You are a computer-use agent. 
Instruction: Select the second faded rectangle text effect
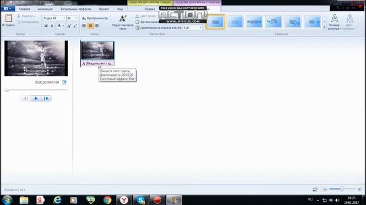tap(235, 22)
